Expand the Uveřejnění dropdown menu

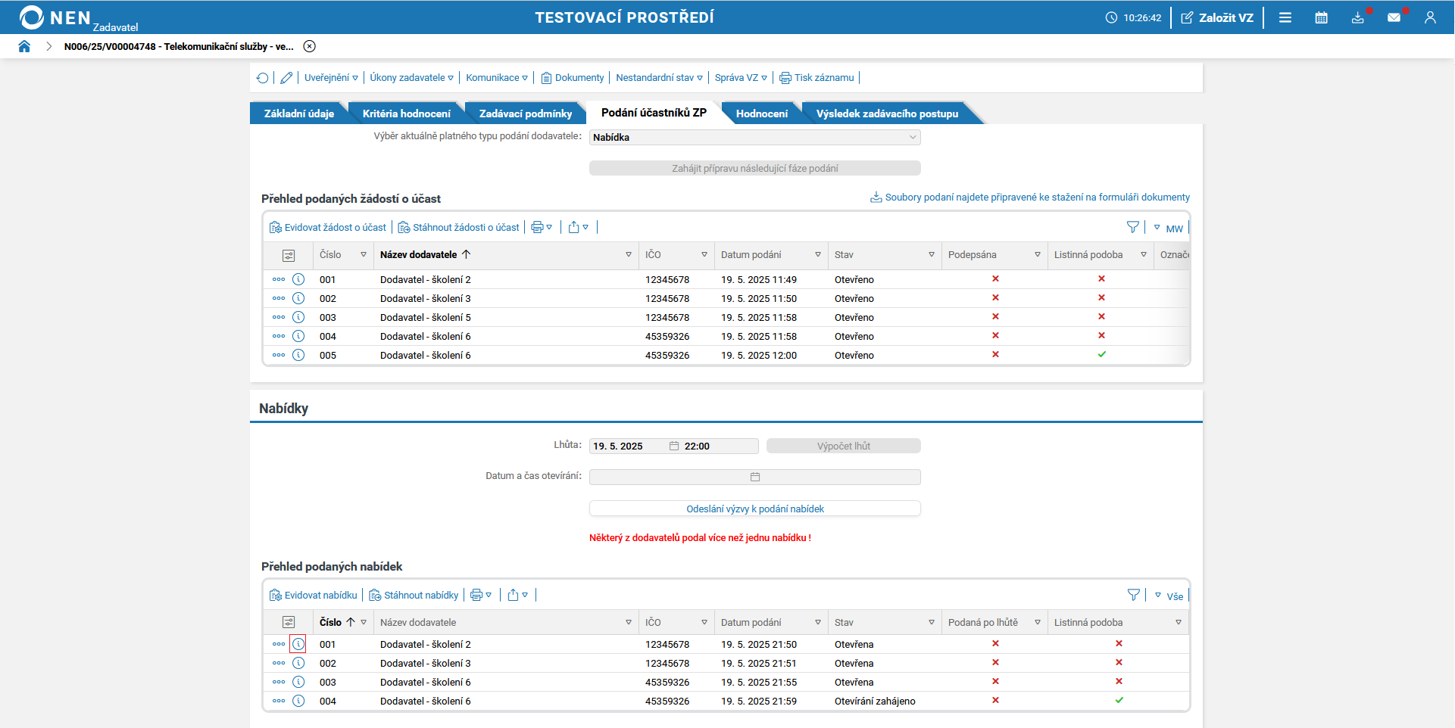pyautogui.click(x=331, y=78)
